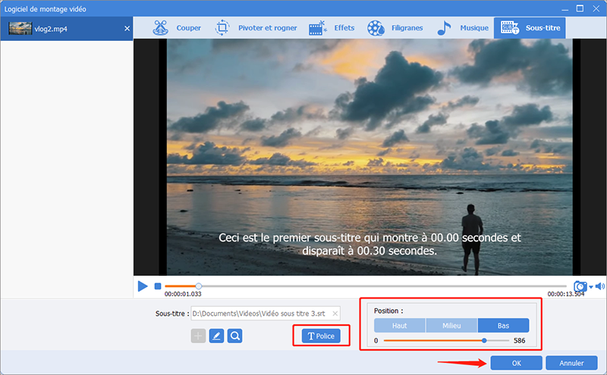Confirm changes with the OK button
The width and height of the screenshot is (607, 375).
[x=516, y=362]
